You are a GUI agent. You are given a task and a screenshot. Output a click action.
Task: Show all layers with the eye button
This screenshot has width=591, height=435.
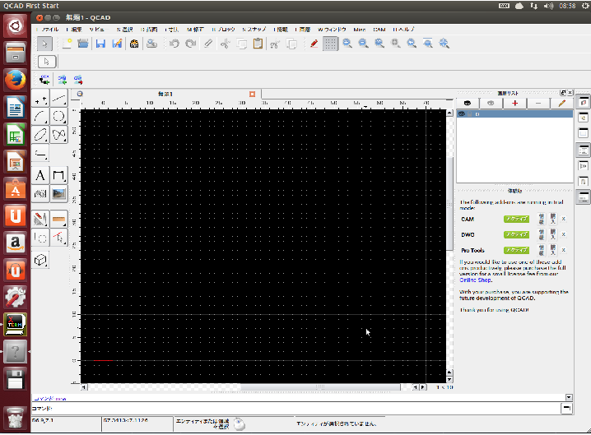(x=468, y=103)
